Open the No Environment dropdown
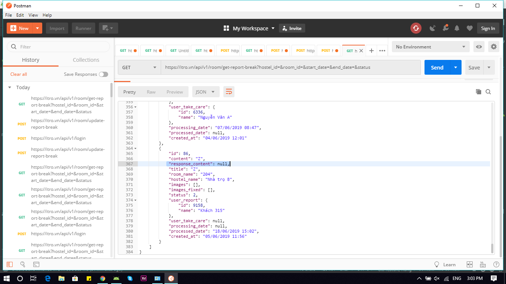The width and height of the screenshot is (506, 284). 430,47
